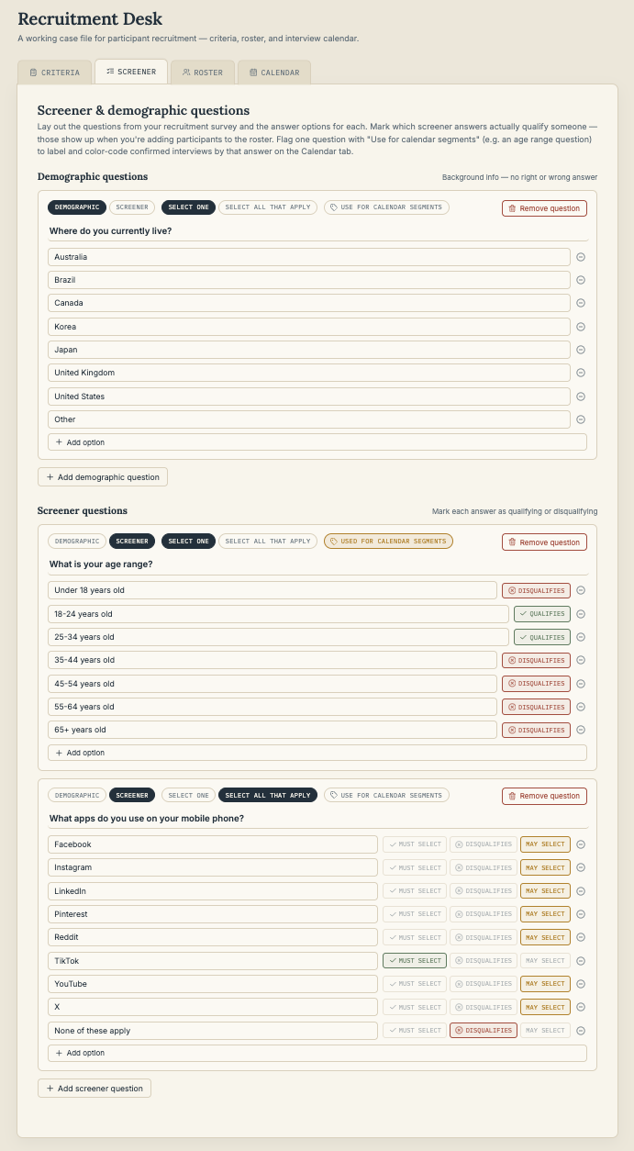Toggle Qualifies on 18-24 years old
Screen dimensions: 634x1151
pos(541,614)
